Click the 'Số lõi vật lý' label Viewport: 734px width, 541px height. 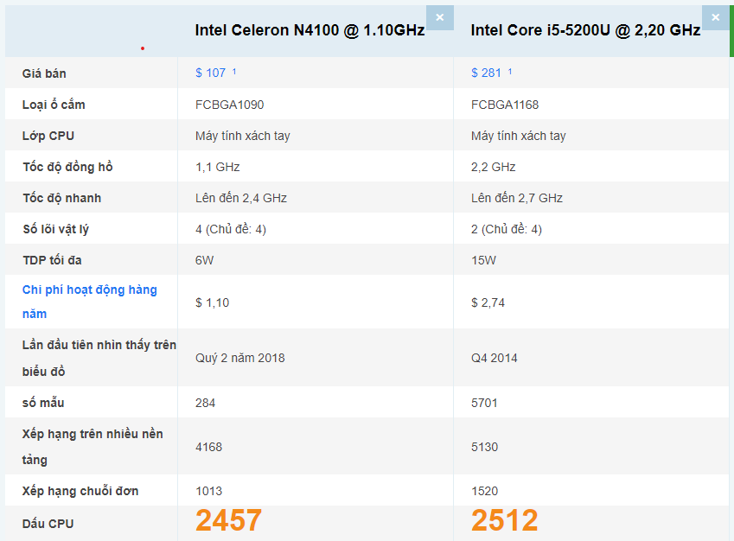click(55, 229)
